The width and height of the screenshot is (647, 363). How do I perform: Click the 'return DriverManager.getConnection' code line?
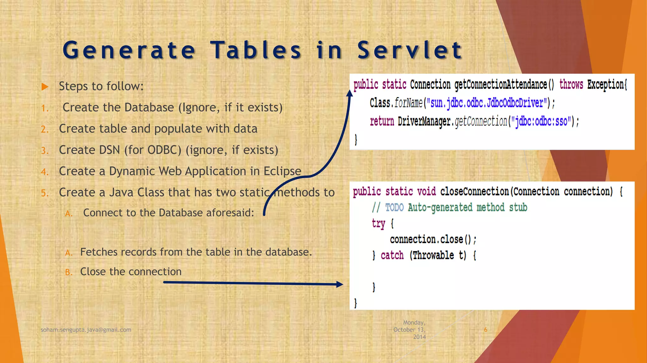point(474,121)
